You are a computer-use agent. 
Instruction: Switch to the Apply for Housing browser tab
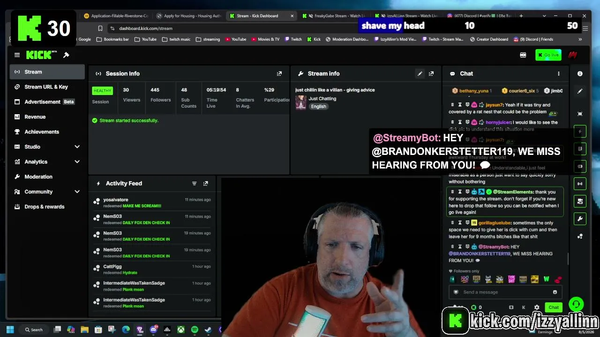click(188, 16)
